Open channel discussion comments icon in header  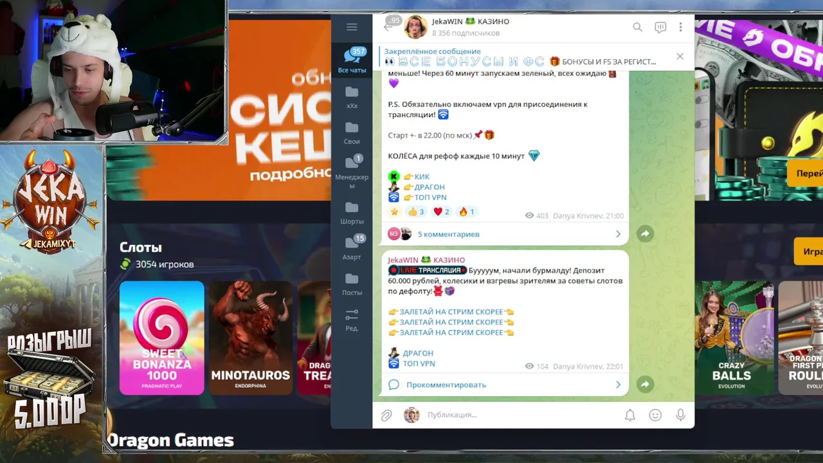tap(660, 27)
